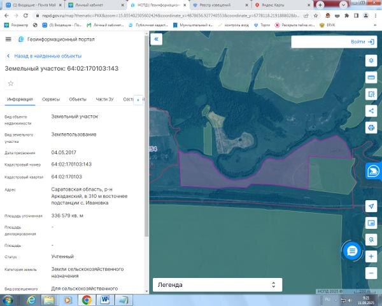
Task: Close the НСПД browser tab
Action: point(185,5)
